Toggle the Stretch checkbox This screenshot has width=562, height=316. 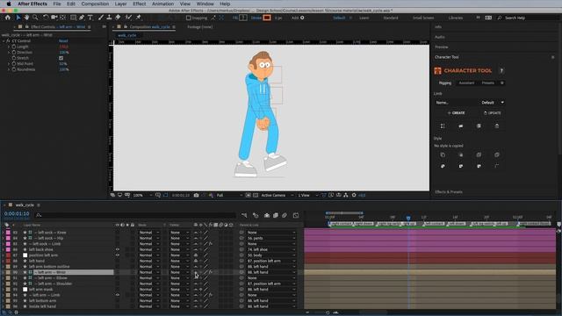click(x=61, y=58)
